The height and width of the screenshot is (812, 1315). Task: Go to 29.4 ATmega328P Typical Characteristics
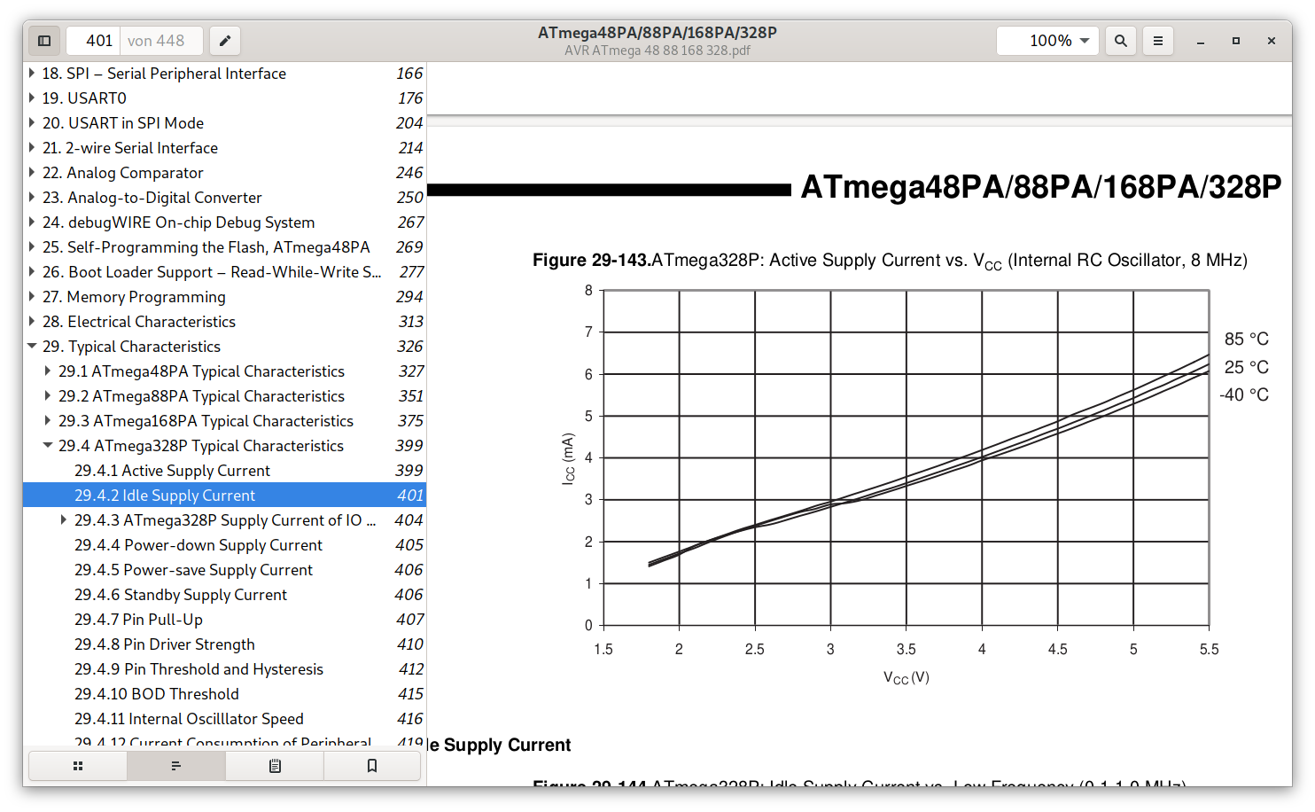pyautogui.click(x=201, y=446)
